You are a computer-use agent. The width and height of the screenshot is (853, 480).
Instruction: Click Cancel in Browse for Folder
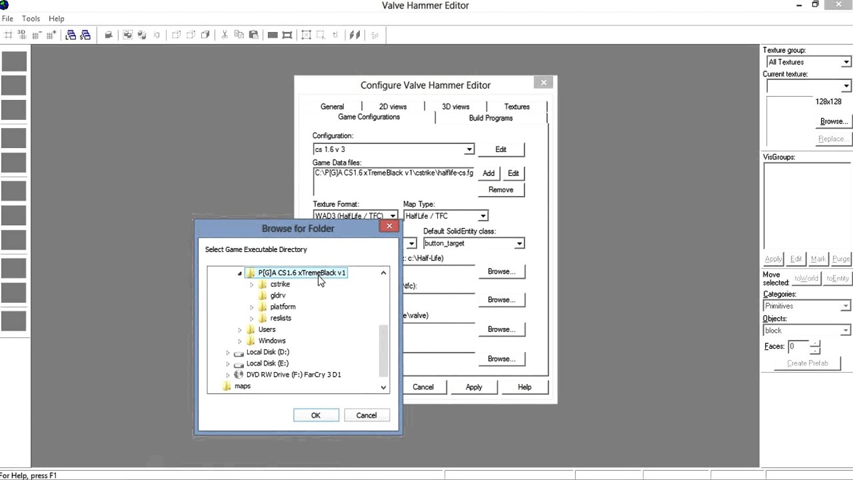367,415
